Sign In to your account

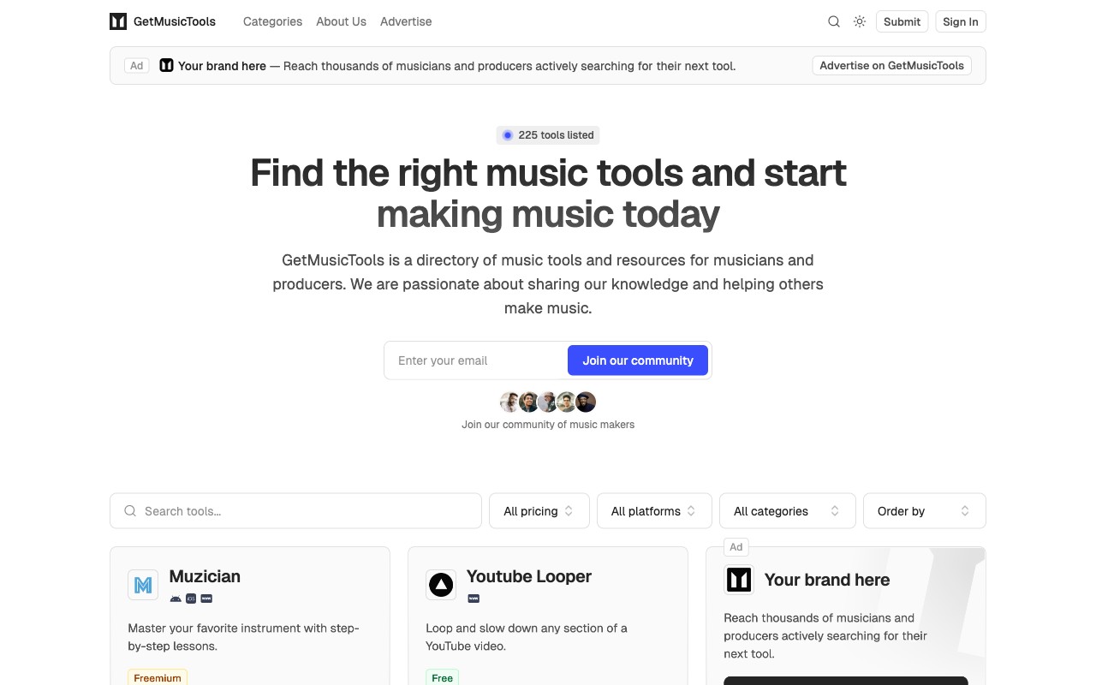[960, 21]
